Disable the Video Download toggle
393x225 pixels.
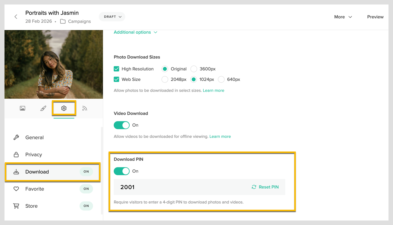[121, 125]
